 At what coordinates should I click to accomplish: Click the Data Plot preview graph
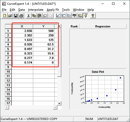(x=98, y=89)
